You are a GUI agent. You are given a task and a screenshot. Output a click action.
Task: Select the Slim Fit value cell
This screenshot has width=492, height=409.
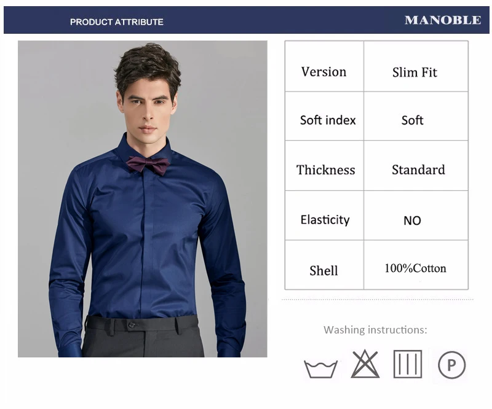[416, 66]
